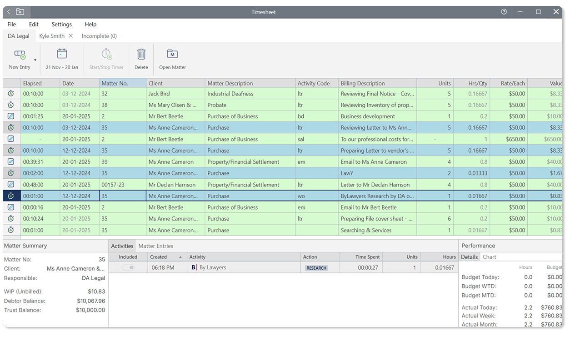Toggle the Included switch for By Lawyers

(128, 268)
